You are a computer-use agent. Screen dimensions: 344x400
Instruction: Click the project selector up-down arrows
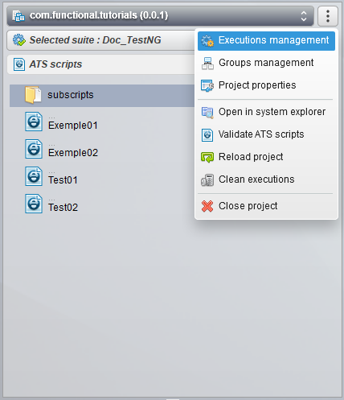[x=304, y=16]
